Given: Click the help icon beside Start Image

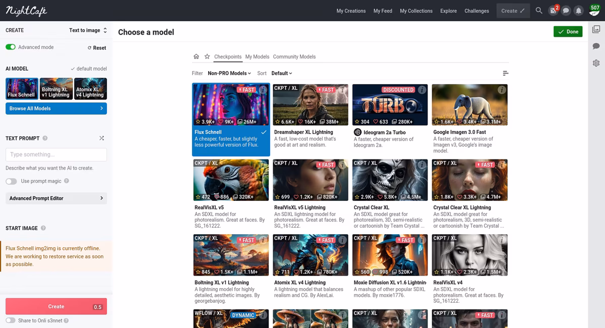Looking at the screenshot, I should tap(43, 228).
